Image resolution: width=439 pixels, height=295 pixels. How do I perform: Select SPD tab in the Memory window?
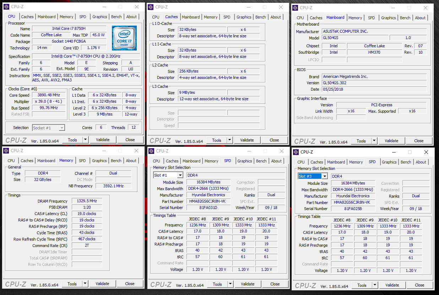click(82, 161)
